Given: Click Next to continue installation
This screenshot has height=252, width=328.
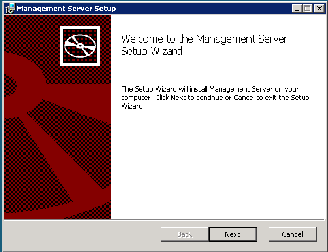Looking at the screenshot, I should coord(233,234).
